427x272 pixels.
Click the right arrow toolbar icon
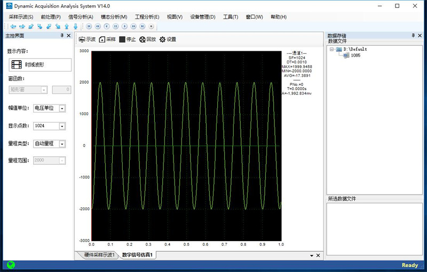point(22,26)
